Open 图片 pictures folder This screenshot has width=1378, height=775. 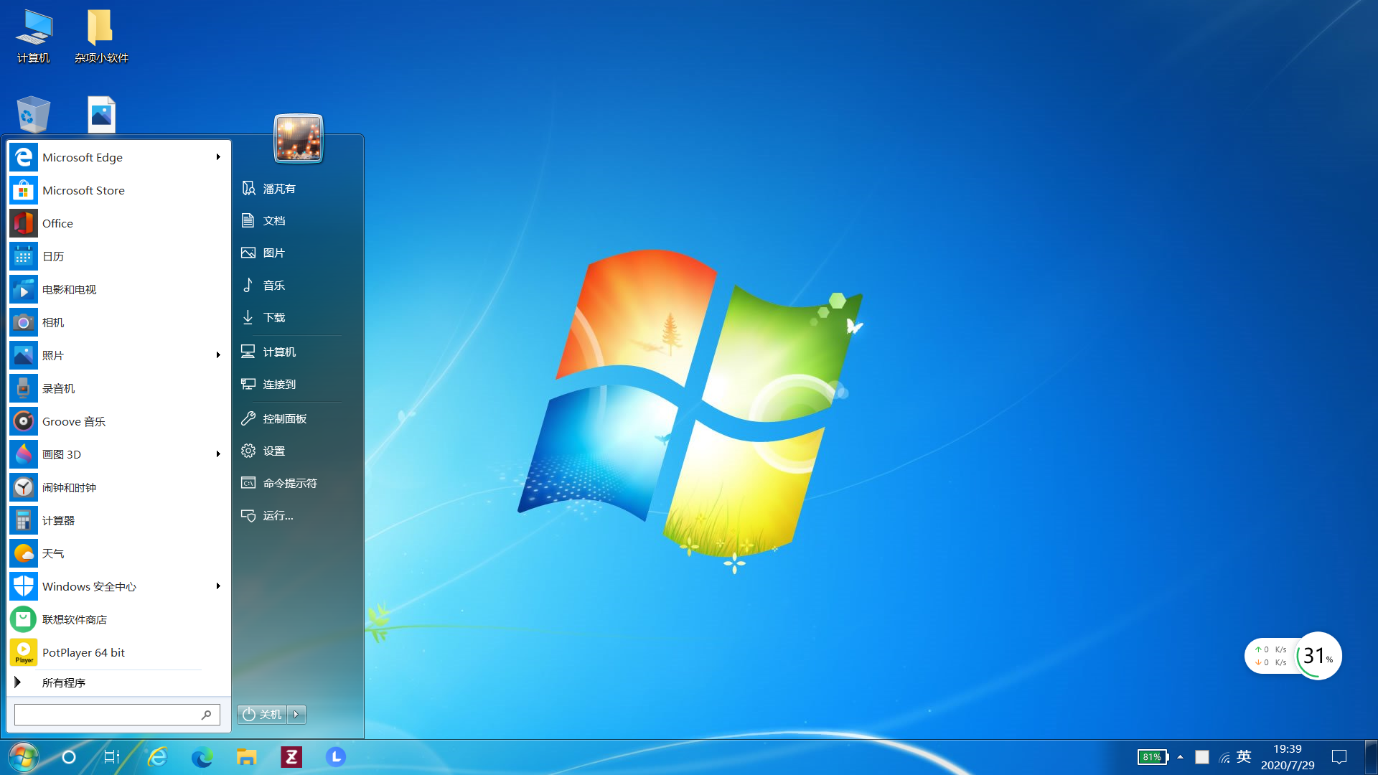[291, 253]
